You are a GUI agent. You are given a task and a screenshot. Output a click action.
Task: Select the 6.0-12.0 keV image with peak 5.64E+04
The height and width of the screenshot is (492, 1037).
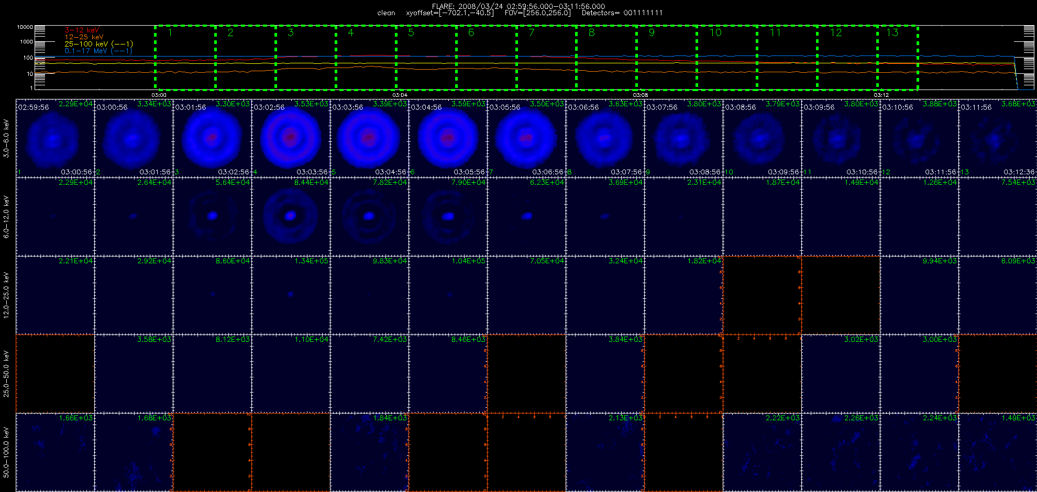[212, 217]
